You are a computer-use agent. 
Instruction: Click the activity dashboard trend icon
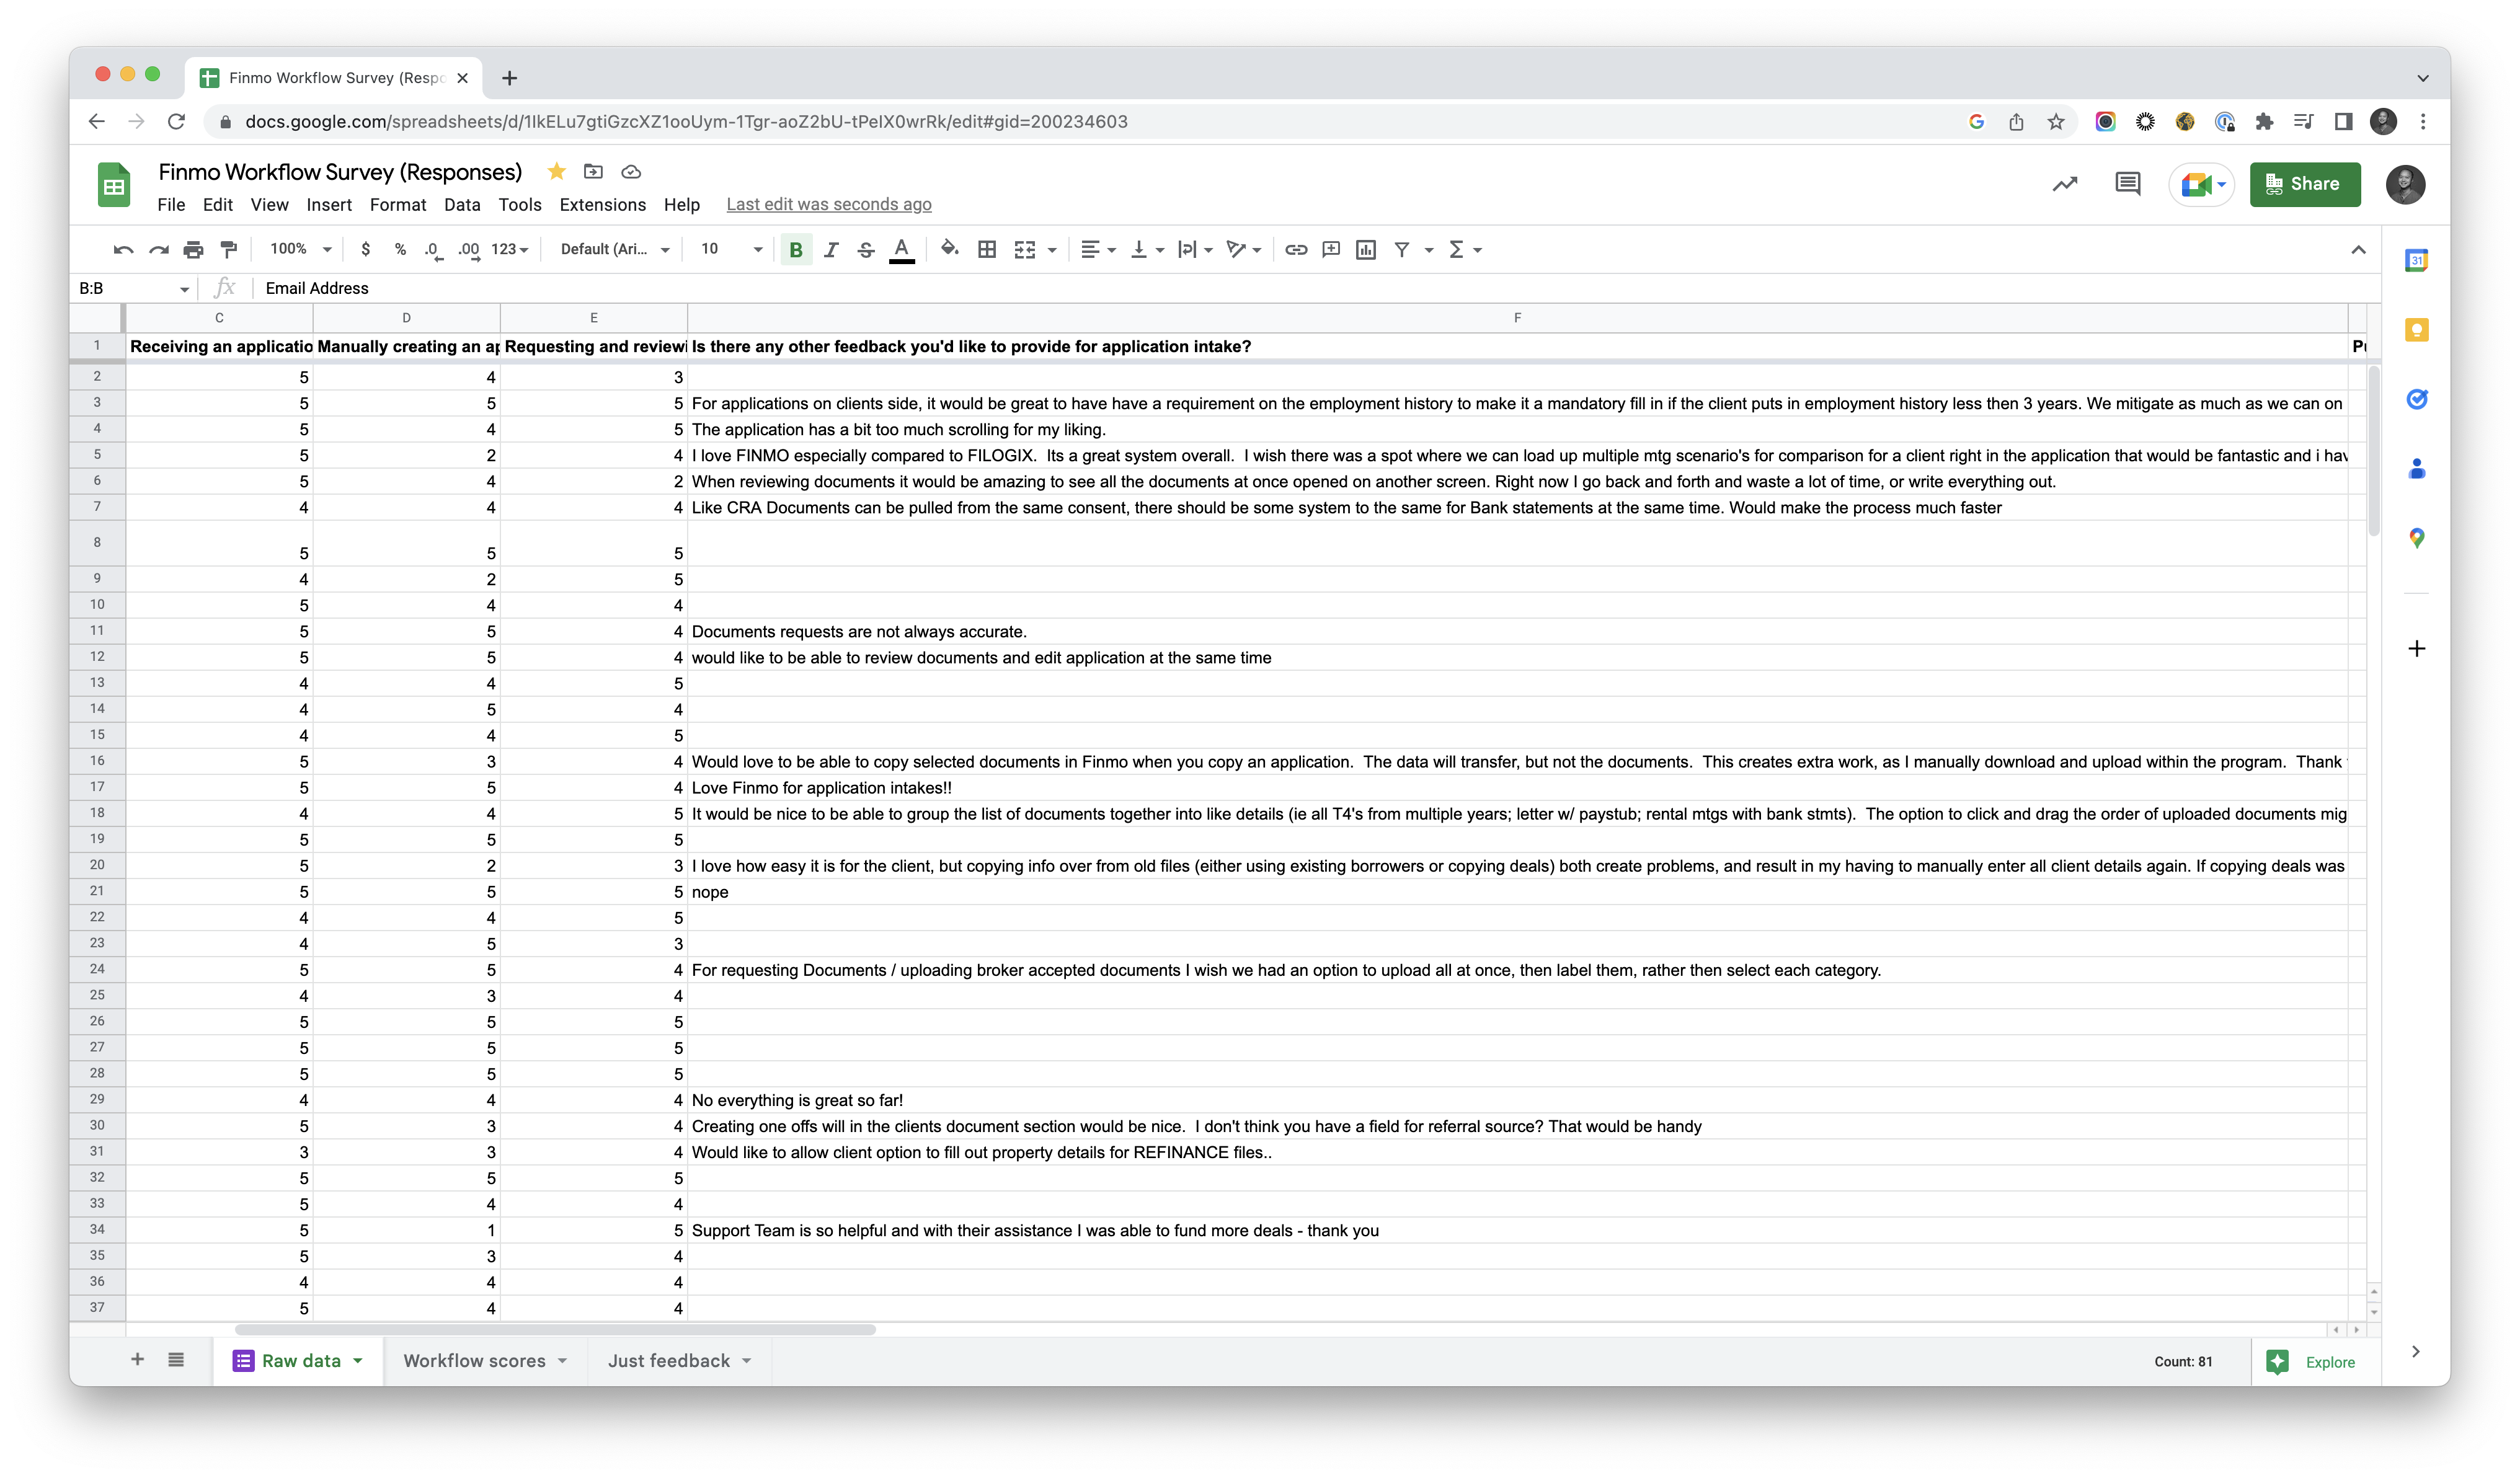(2064, 184)
